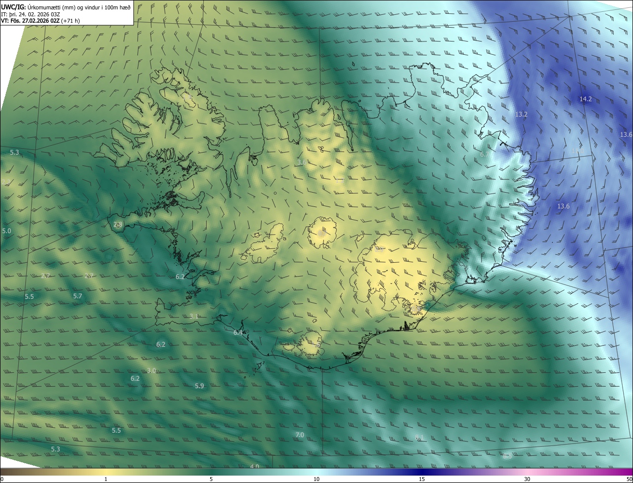Click the 3.6 precipitation value on the map
The width and height of the screenshot is (633, 483).
point(301,162)
